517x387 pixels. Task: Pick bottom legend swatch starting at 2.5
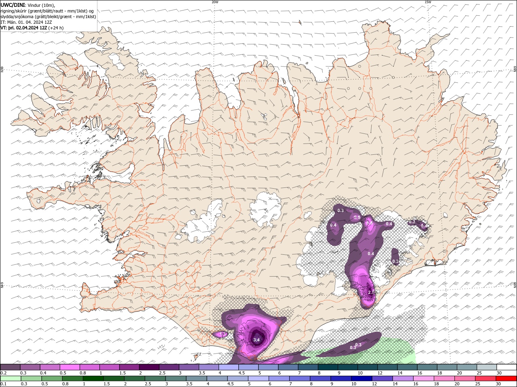(155, 379)
